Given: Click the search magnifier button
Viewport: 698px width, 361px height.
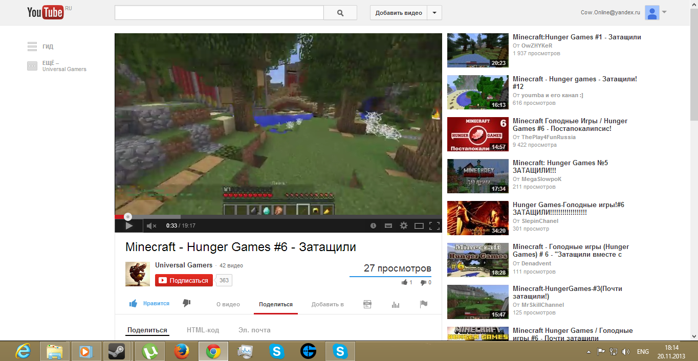Looking at the screenshot, I should (x=340, y=13).
